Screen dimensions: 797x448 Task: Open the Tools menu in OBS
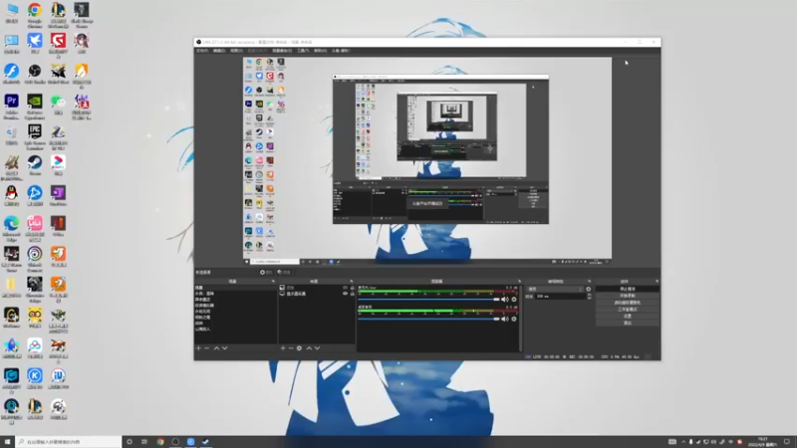[x=303, y=51]
